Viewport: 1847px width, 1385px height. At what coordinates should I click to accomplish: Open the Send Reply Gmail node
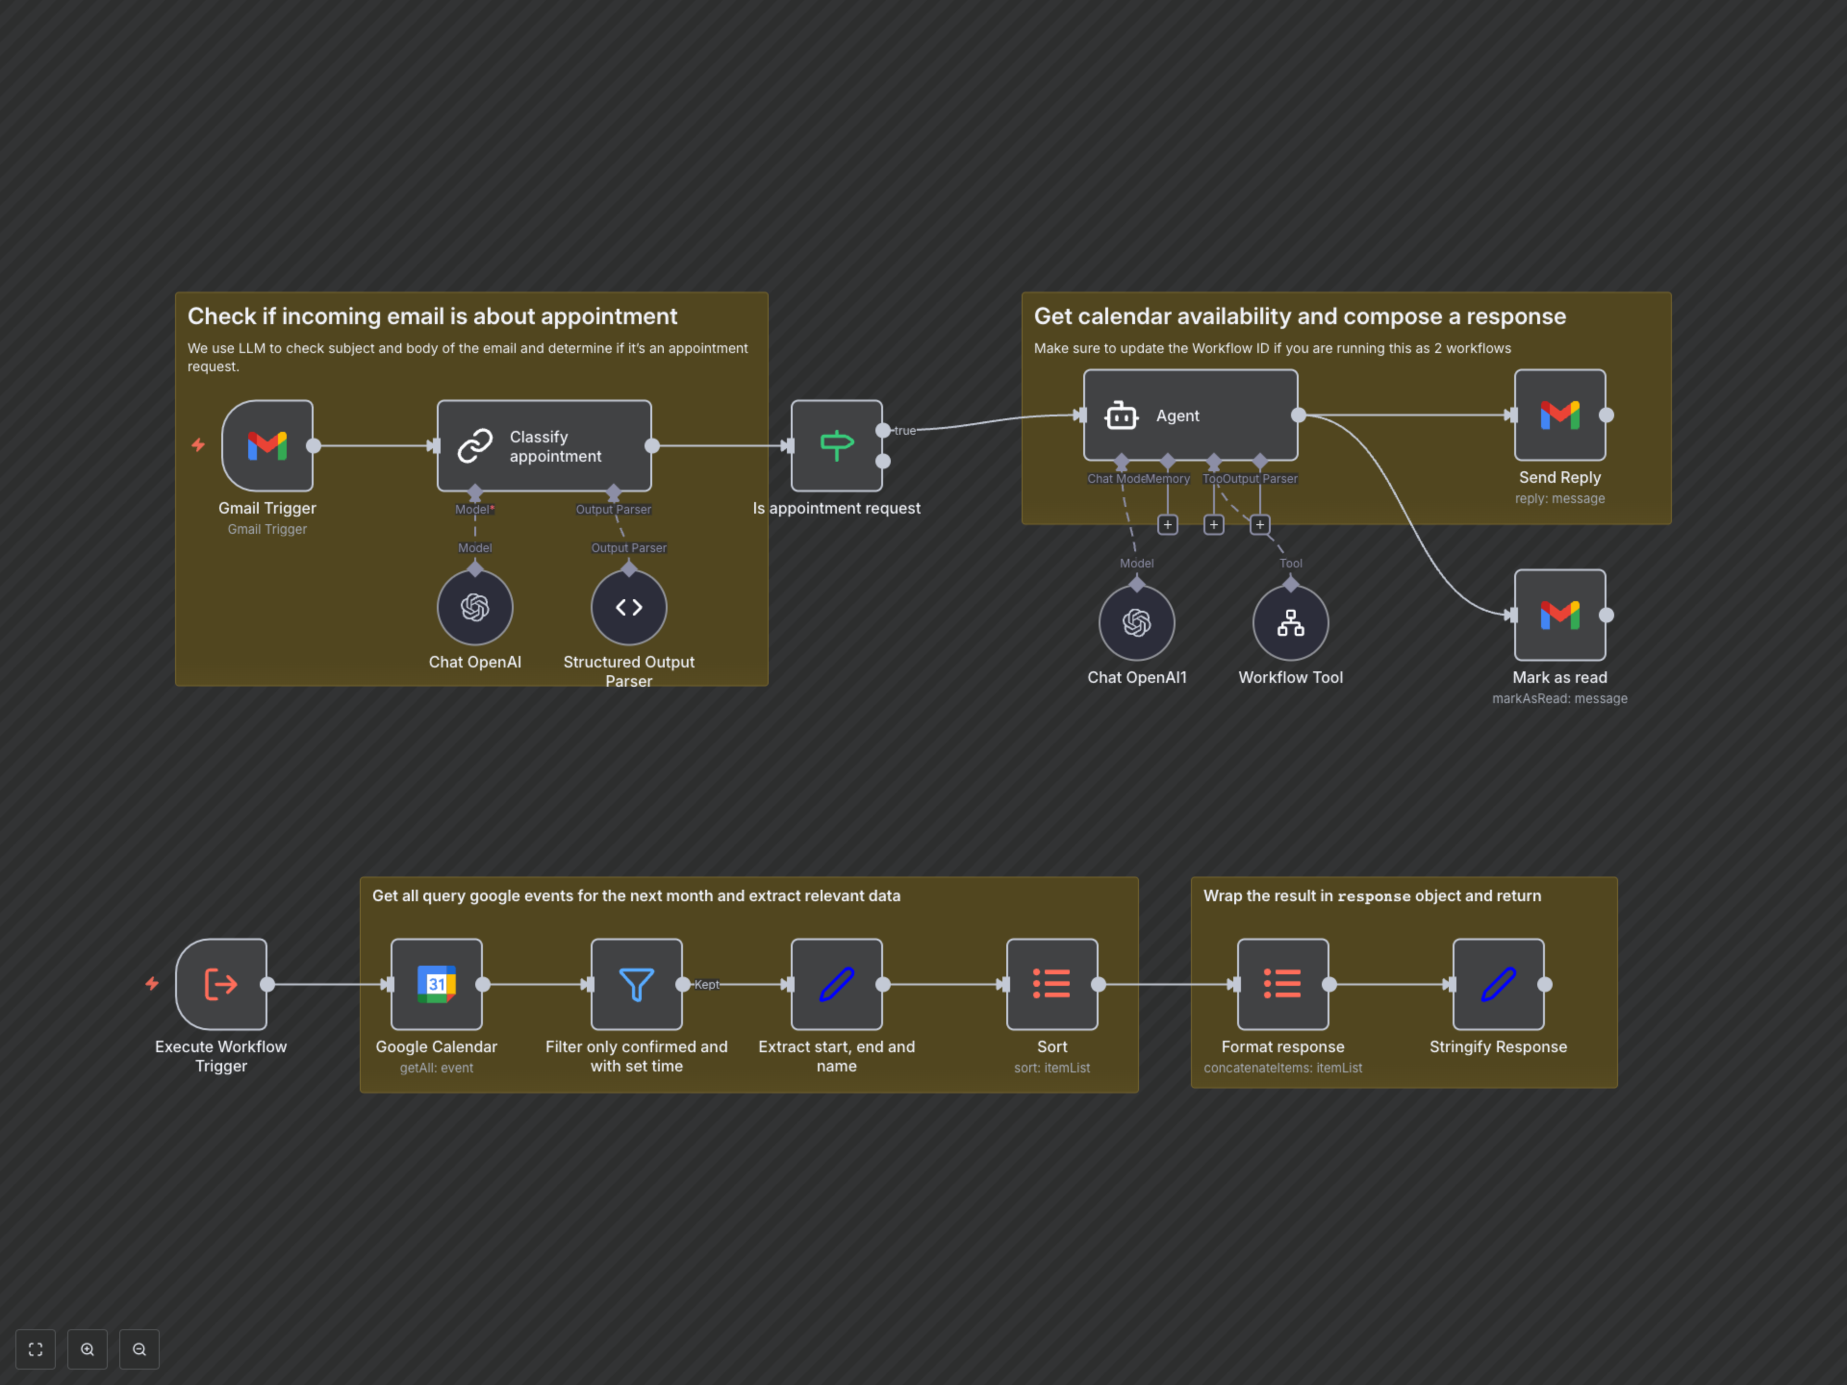click(1559, 415)
